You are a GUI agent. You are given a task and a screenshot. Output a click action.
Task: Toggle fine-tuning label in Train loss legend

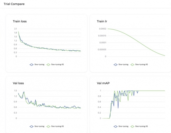[x=39, y=64]
